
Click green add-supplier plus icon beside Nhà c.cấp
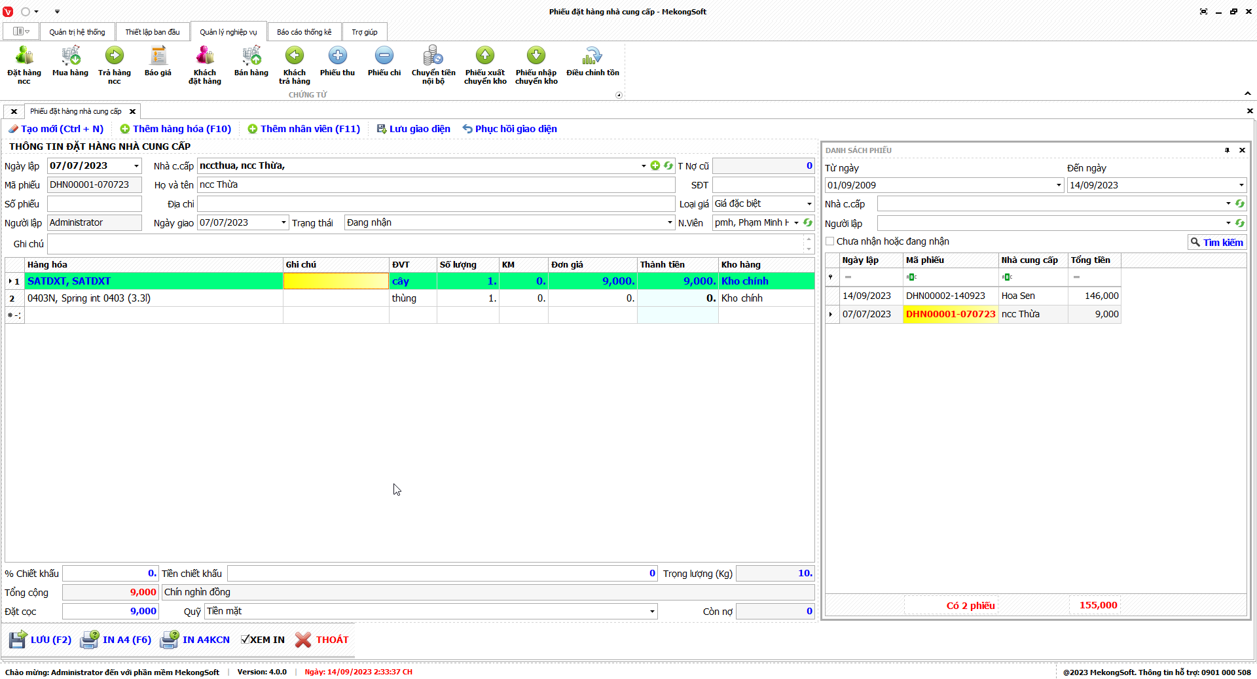655,166
